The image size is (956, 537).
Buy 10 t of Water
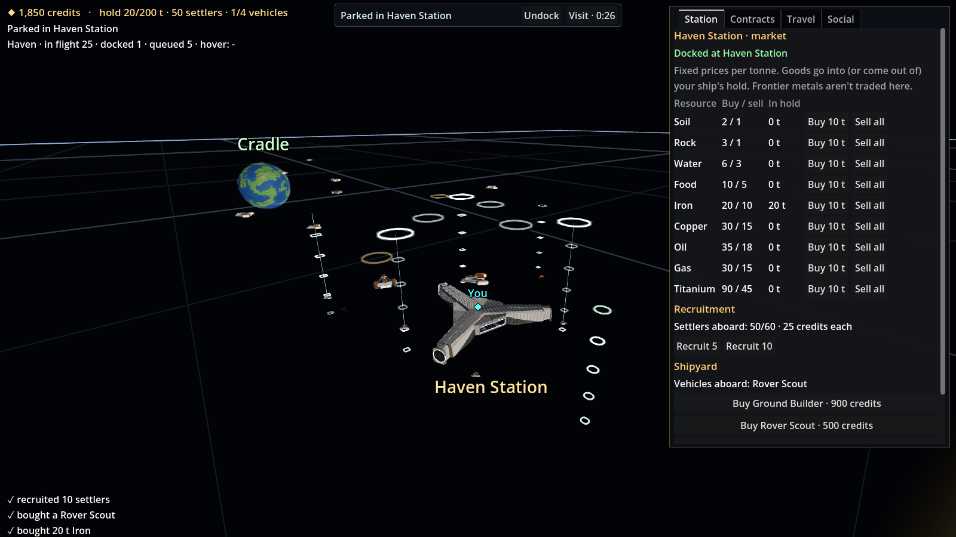point(826,163)
